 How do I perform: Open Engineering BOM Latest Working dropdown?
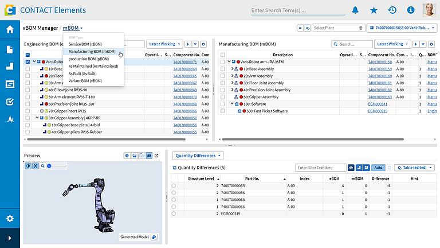pyautogui.click(x=164, y=44)
